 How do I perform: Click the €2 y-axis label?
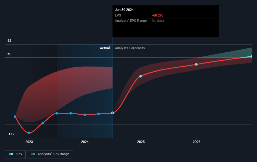tap(9, 40)
